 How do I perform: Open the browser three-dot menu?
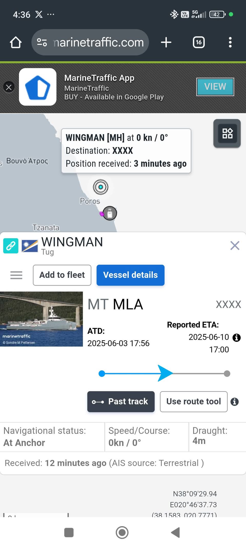click(x=230, y=42)
